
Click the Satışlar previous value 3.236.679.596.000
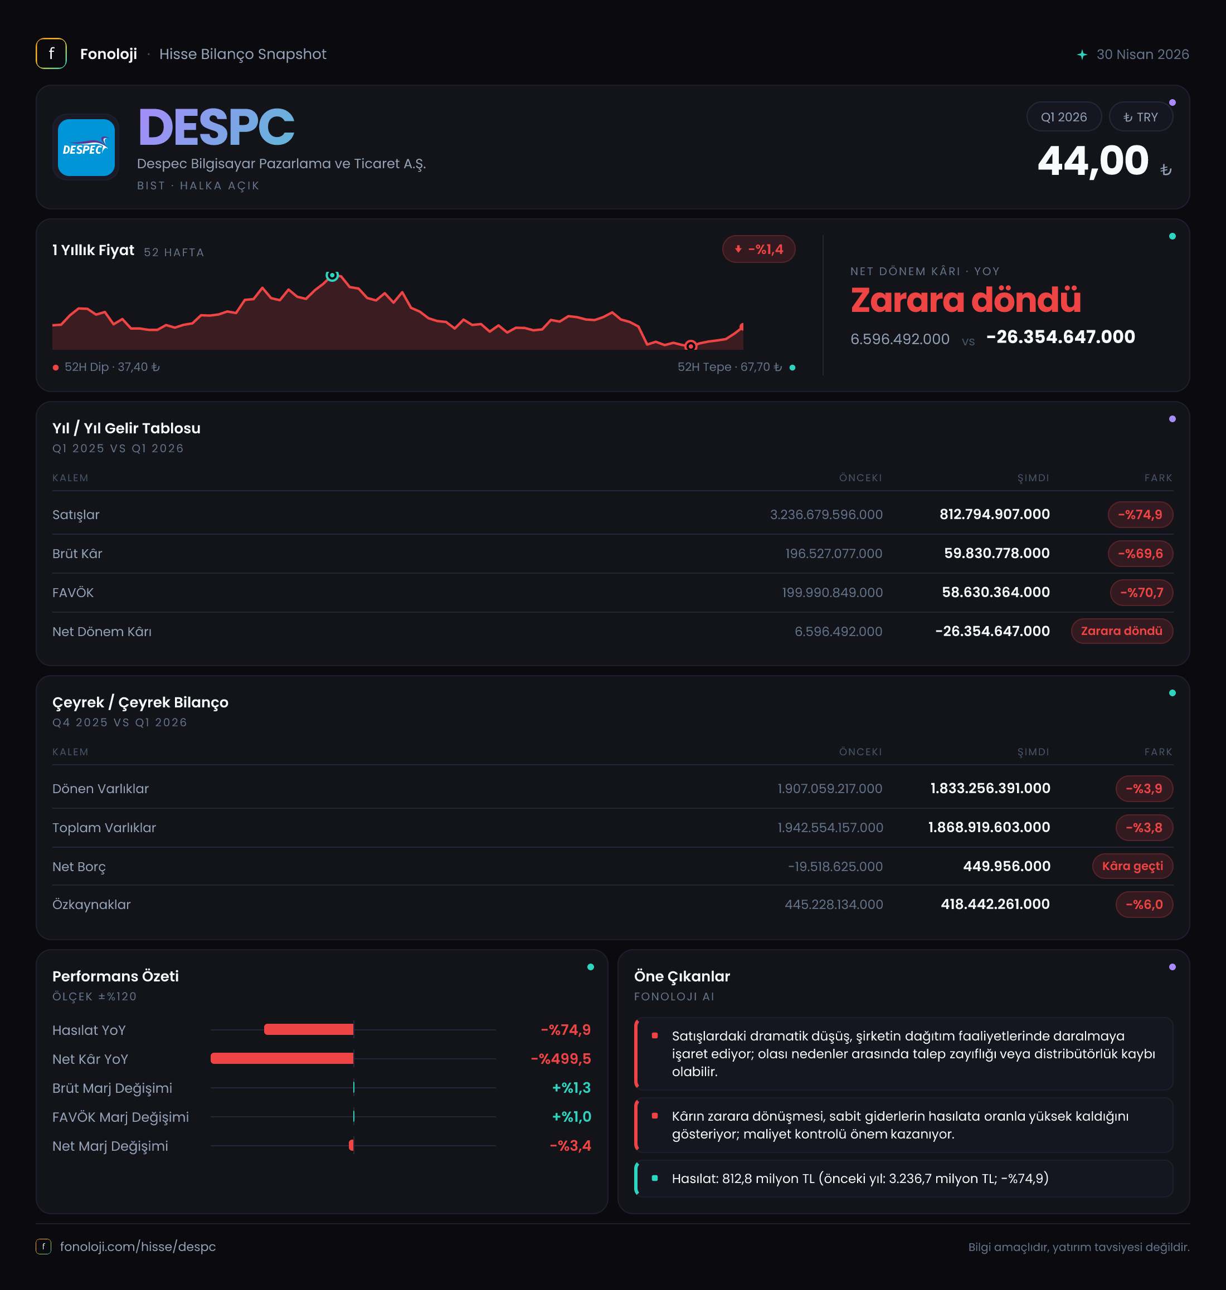tap(826, 515)
